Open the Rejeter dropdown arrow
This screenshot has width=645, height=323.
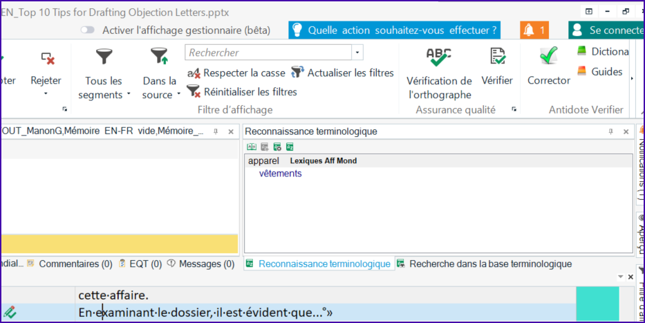click(46, 94)
